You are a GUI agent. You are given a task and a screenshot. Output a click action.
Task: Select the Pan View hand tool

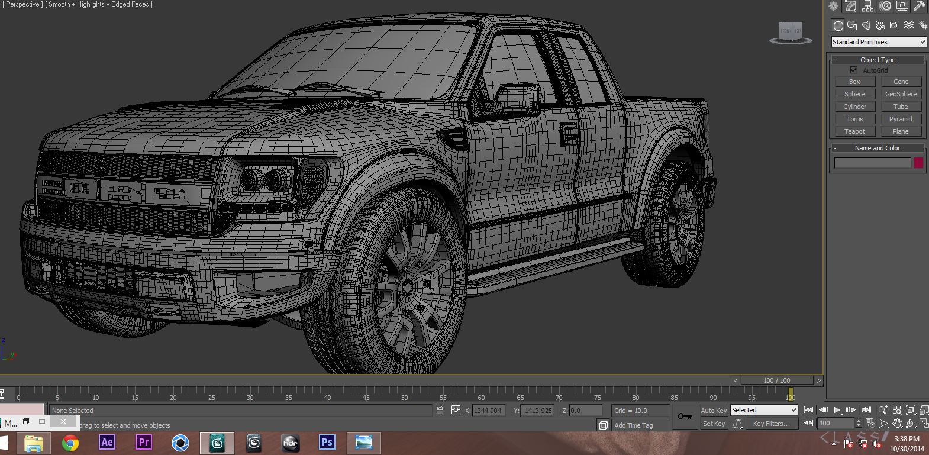pyautogui.click(x=897, y=424)
